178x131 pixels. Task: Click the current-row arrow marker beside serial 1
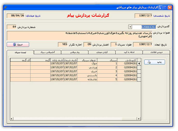tap(139, 63)
